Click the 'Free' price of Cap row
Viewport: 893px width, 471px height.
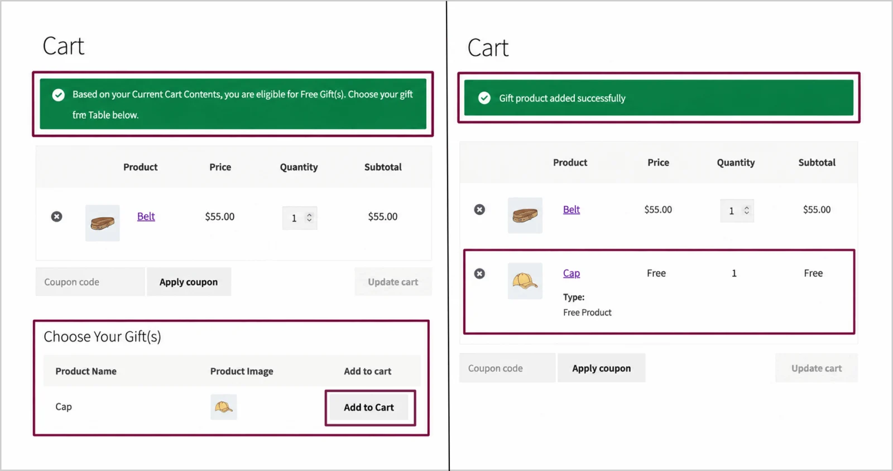656,273
